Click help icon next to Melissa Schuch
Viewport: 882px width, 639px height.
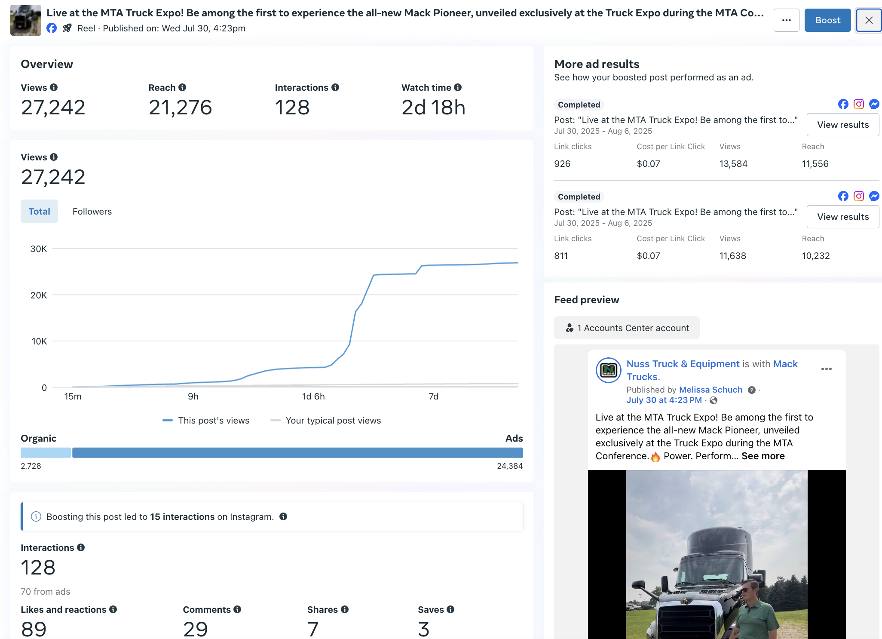coord(752,390)
